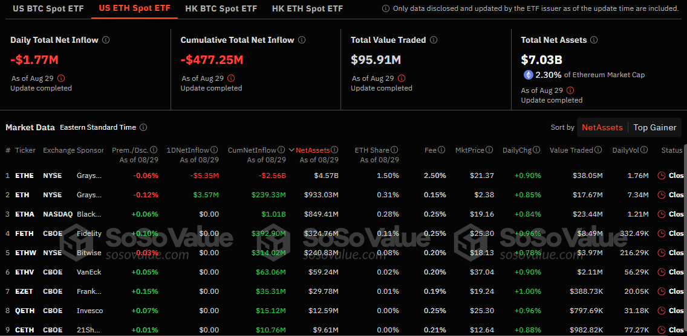Click red alert icon under Total Value Traded
Viewport: 687px width, 336px height.
pos(402,78)
